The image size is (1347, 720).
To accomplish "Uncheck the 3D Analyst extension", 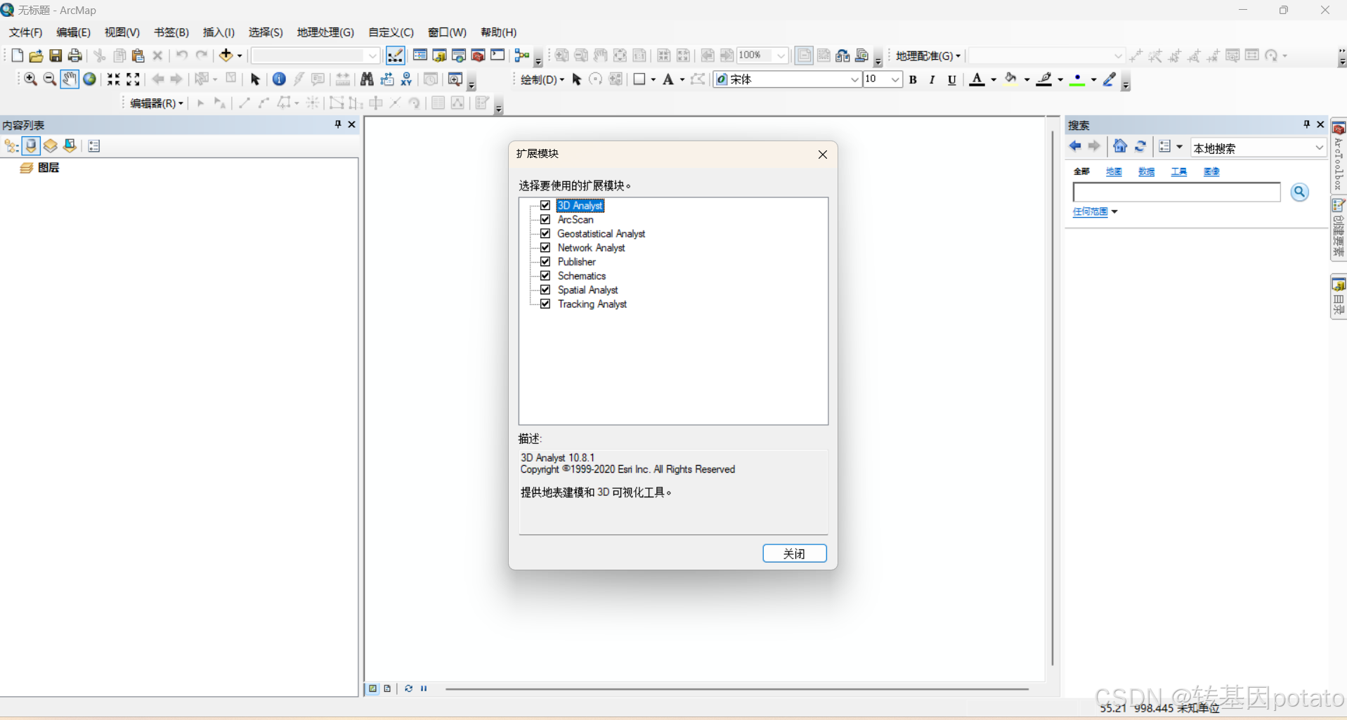I will pyautogui.click(x=545, y=205).
